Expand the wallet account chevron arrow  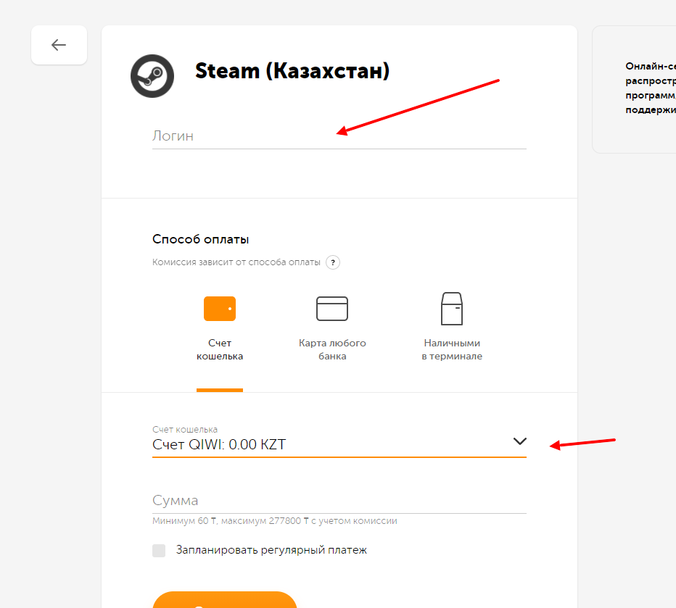click(520, 441)
